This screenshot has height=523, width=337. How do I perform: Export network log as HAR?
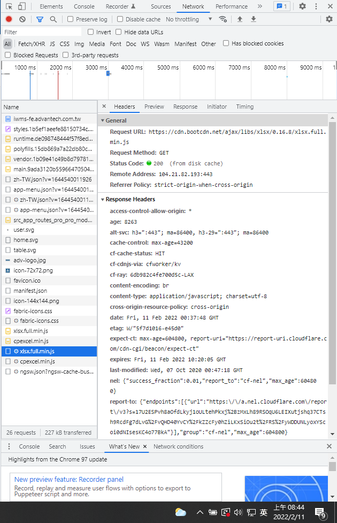coord(253,19)
